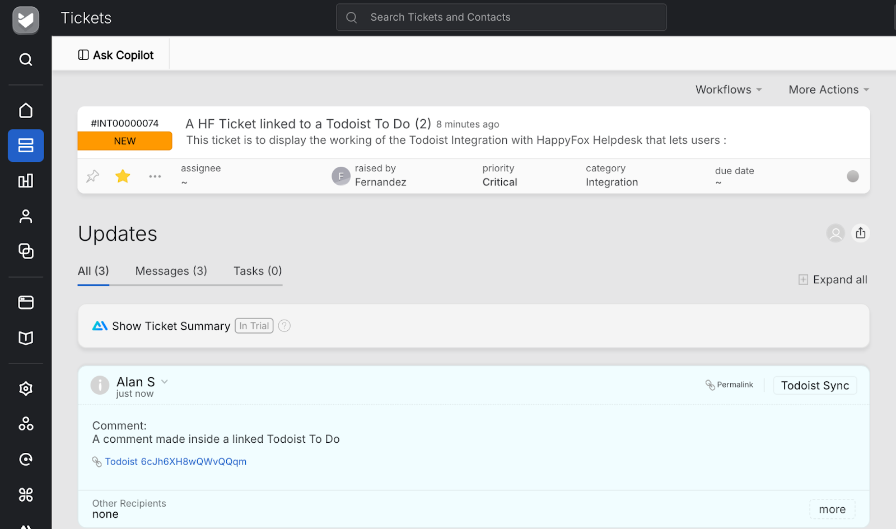The height and width of the screenshot is (529, 896).
Task: Open the circular at-sign sidebar icon
Action: tap(26, 459)
